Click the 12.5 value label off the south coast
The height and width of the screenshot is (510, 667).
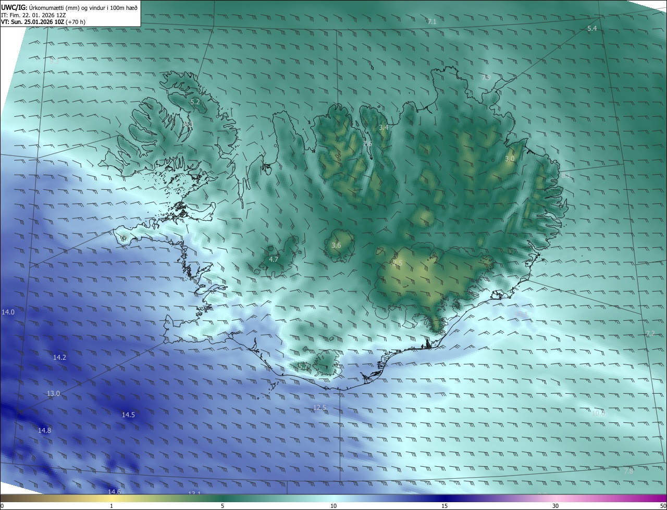(x=319, y=407)
